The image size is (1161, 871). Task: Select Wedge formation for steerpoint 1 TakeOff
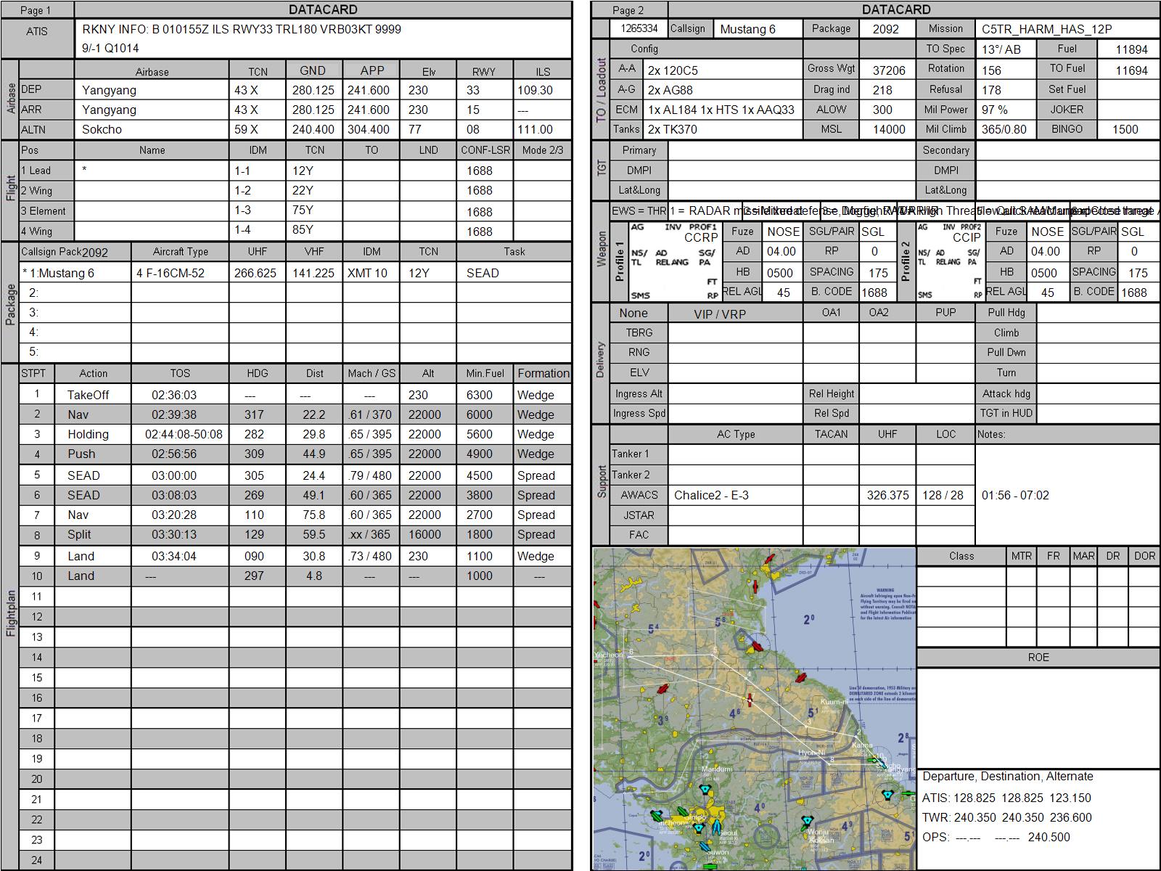coord(536,395)
